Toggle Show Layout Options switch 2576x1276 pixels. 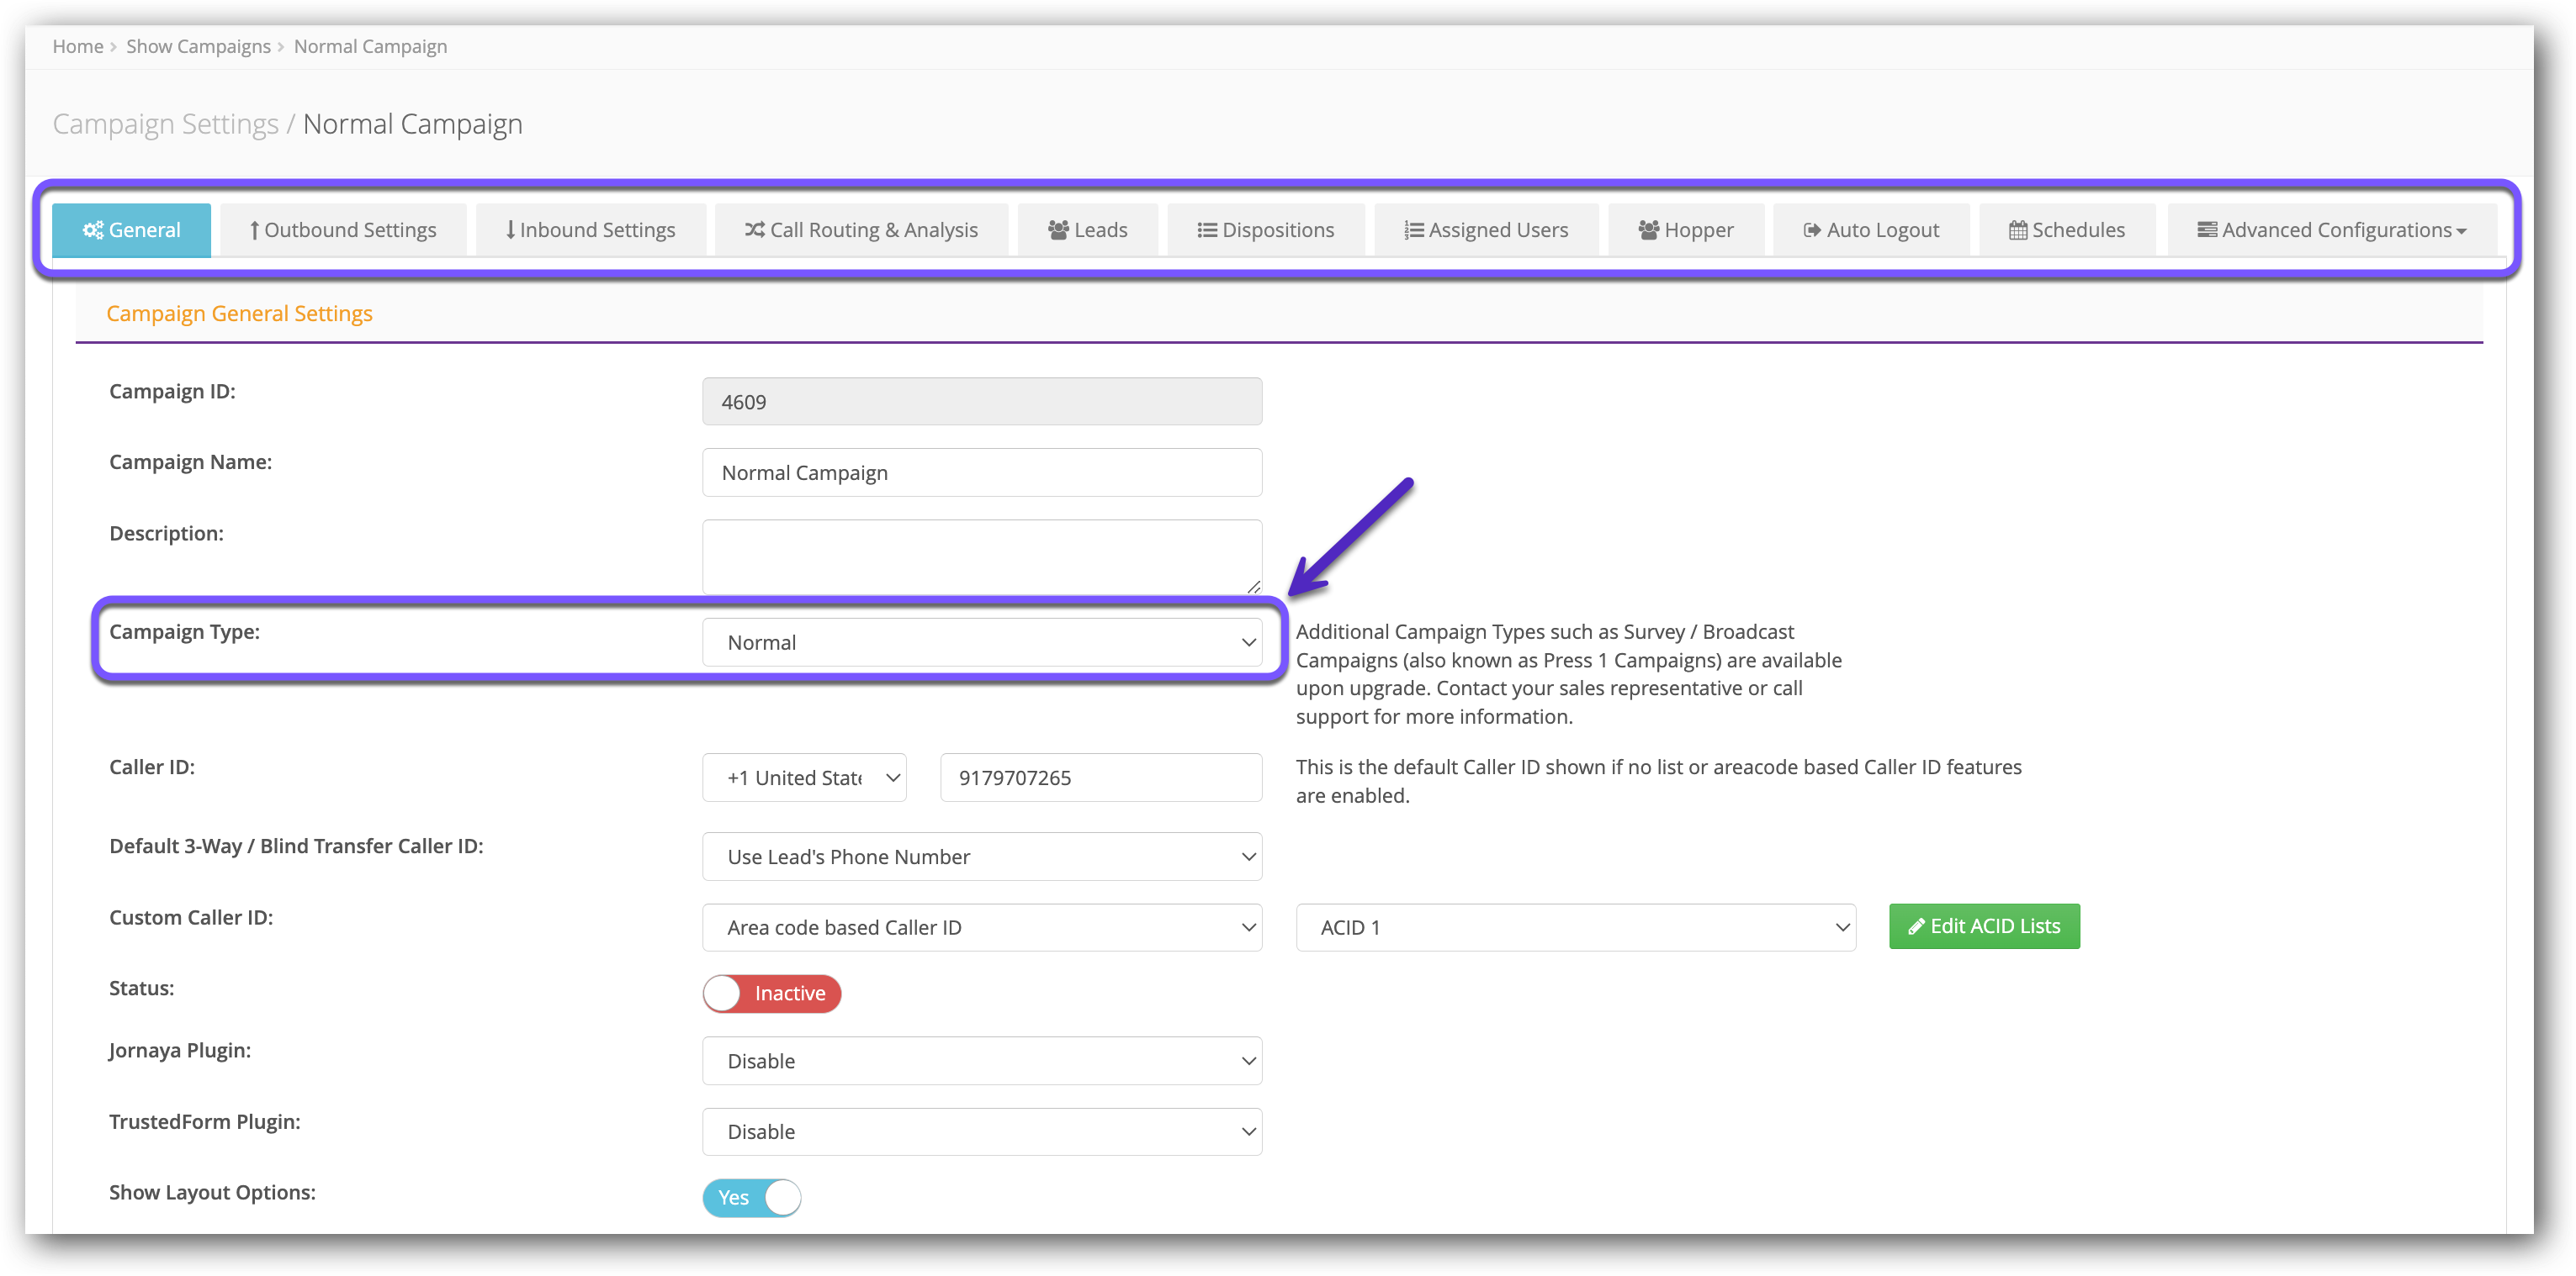coord(751,1197)
